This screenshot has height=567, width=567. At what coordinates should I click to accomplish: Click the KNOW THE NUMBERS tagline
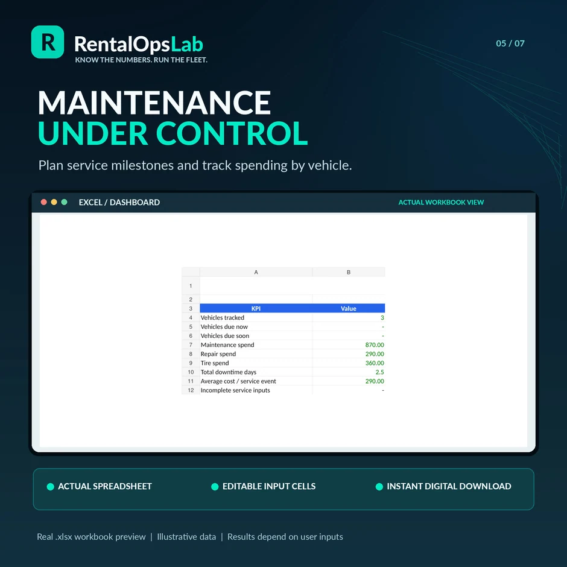click(x=141, y=60)
